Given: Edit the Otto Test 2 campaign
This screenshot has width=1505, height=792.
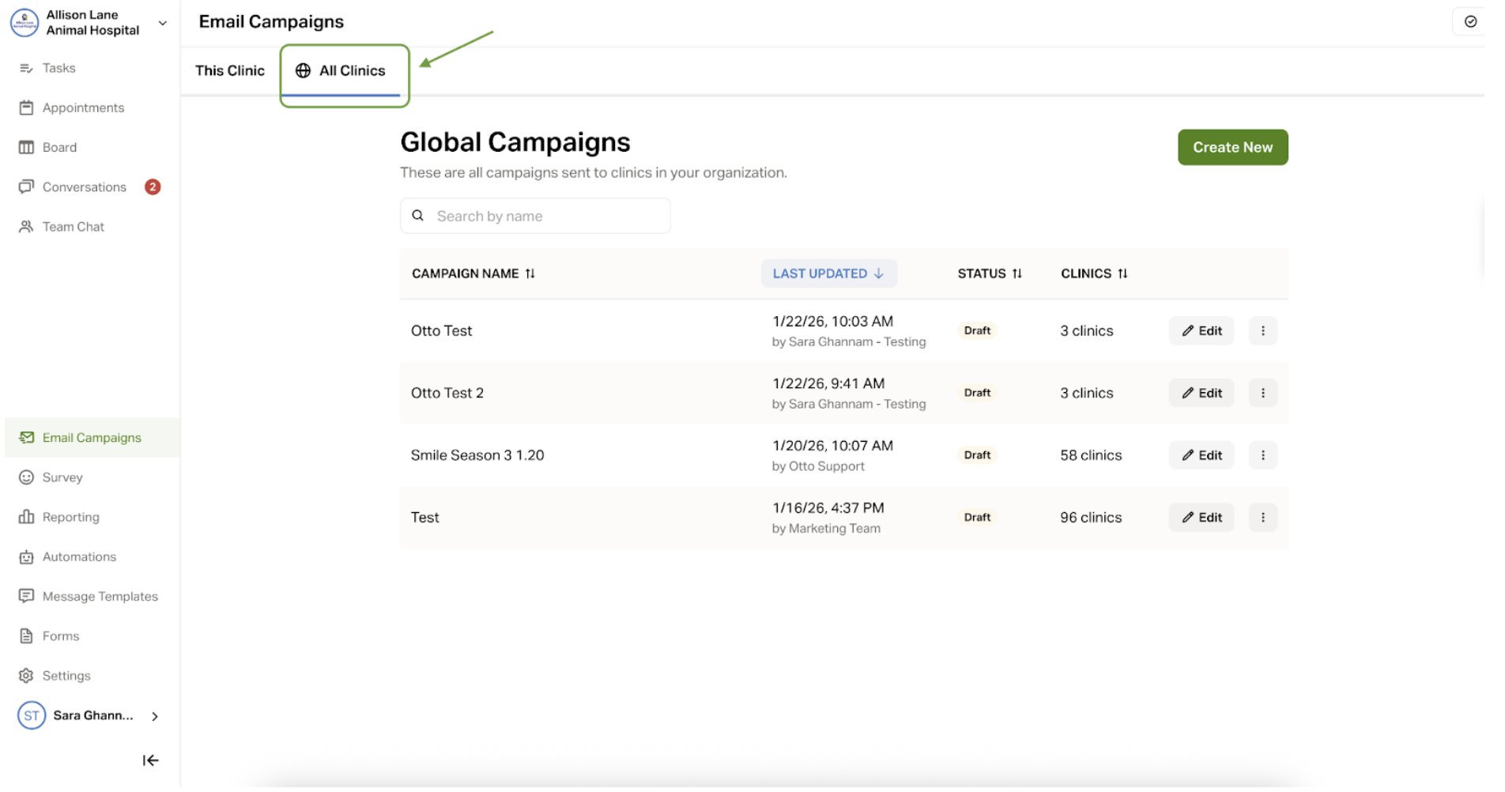Looking at the screenshot, I should (x=1201, y=393).
